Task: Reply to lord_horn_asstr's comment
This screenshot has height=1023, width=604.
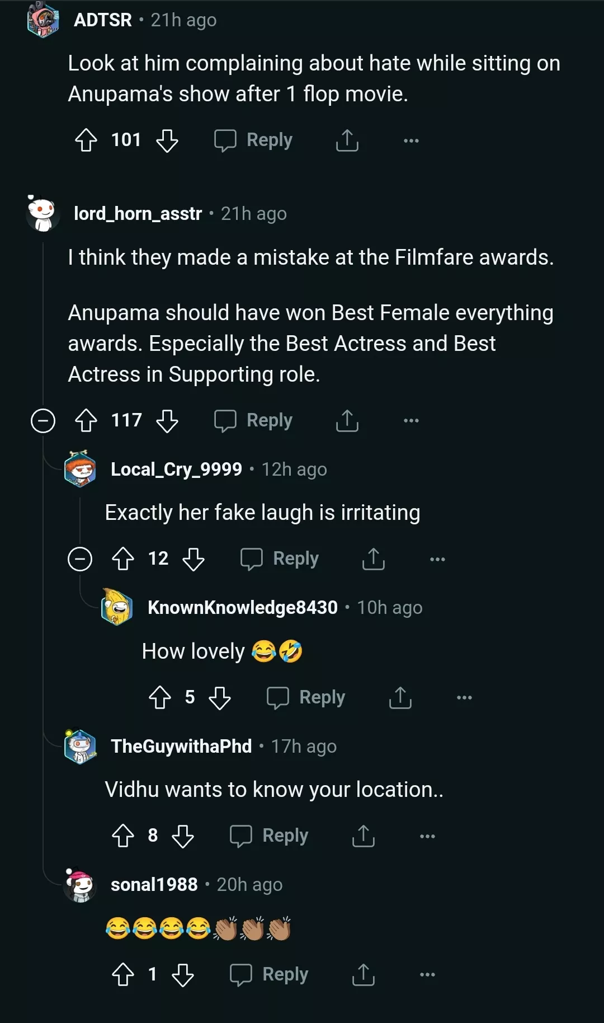Action: pyautogui.click(x=253, y=420)
